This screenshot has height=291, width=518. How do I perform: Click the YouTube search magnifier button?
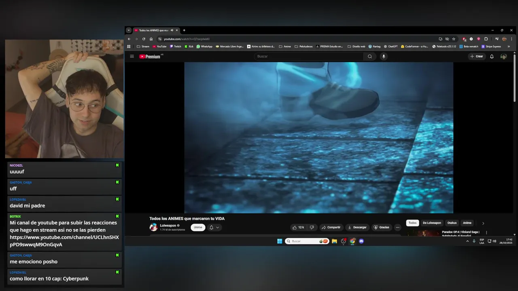(x=369, y=57)
